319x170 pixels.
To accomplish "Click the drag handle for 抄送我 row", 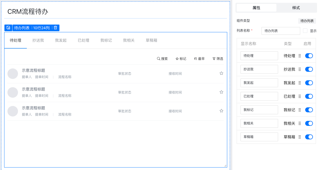I will (300, 69).
